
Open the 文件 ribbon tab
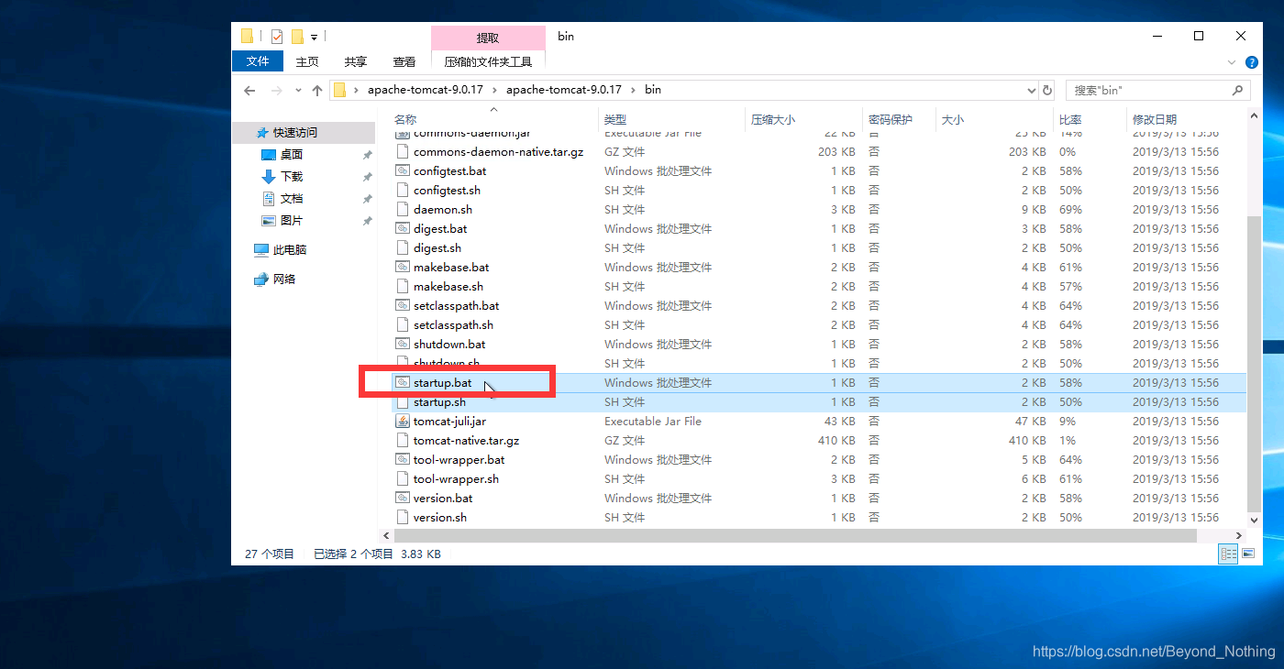[x=258, y=61]
